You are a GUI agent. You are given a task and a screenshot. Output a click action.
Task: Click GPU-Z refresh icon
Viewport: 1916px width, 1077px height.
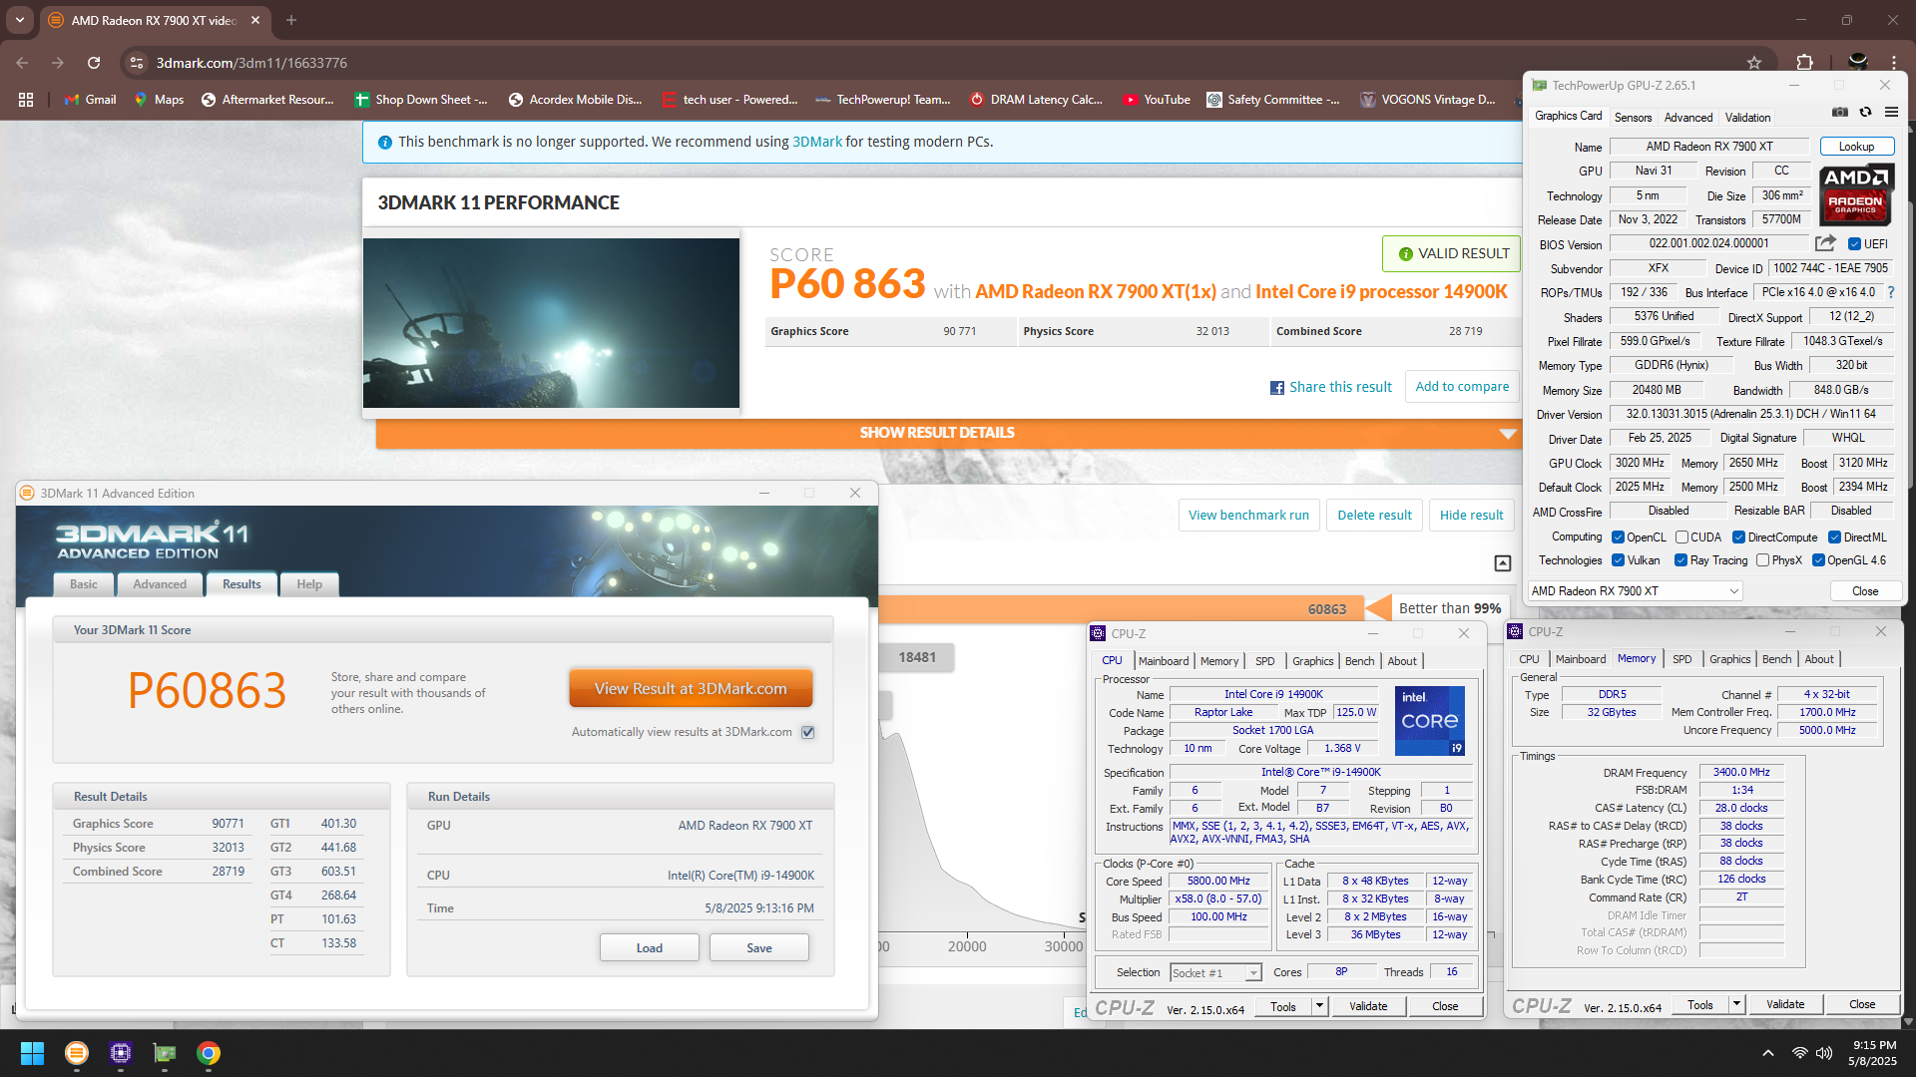[x=1865, y=112]
